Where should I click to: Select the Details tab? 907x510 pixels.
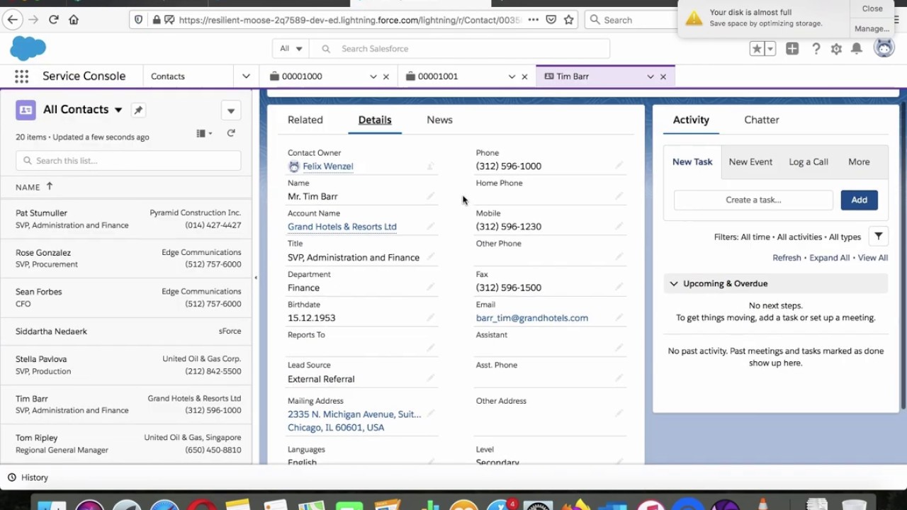375,120
